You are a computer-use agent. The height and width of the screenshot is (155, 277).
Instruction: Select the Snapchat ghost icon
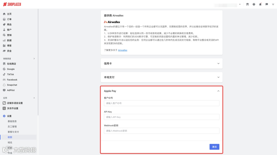pos(4,85)
